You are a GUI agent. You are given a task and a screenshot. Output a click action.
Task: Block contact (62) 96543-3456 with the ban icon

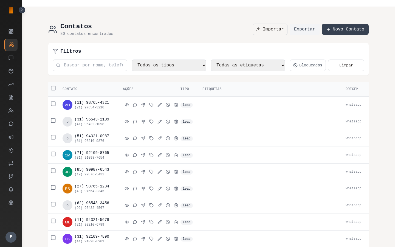[x=168, y=205]
